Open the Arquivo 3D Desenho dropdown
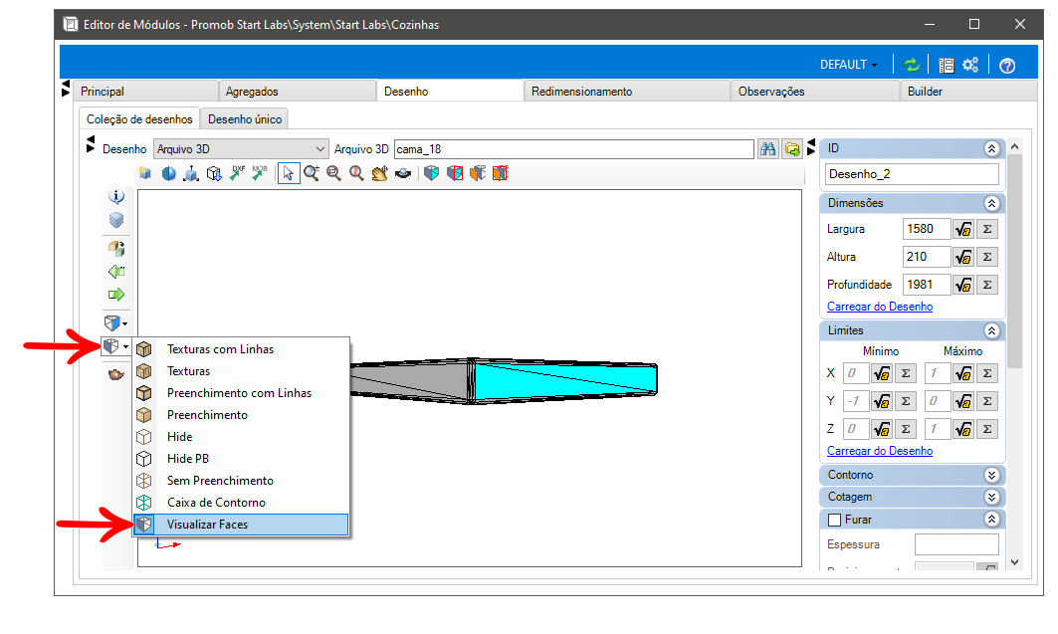 click(x=241, y=149)
